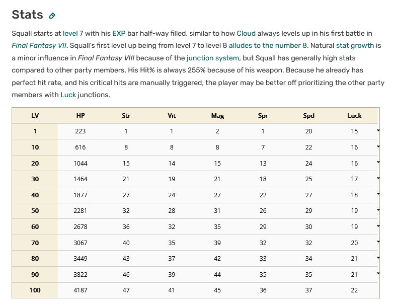Open the 'Final Fantasy VII' link
Screen dimensions: 393x308
(x=39, y=46)
